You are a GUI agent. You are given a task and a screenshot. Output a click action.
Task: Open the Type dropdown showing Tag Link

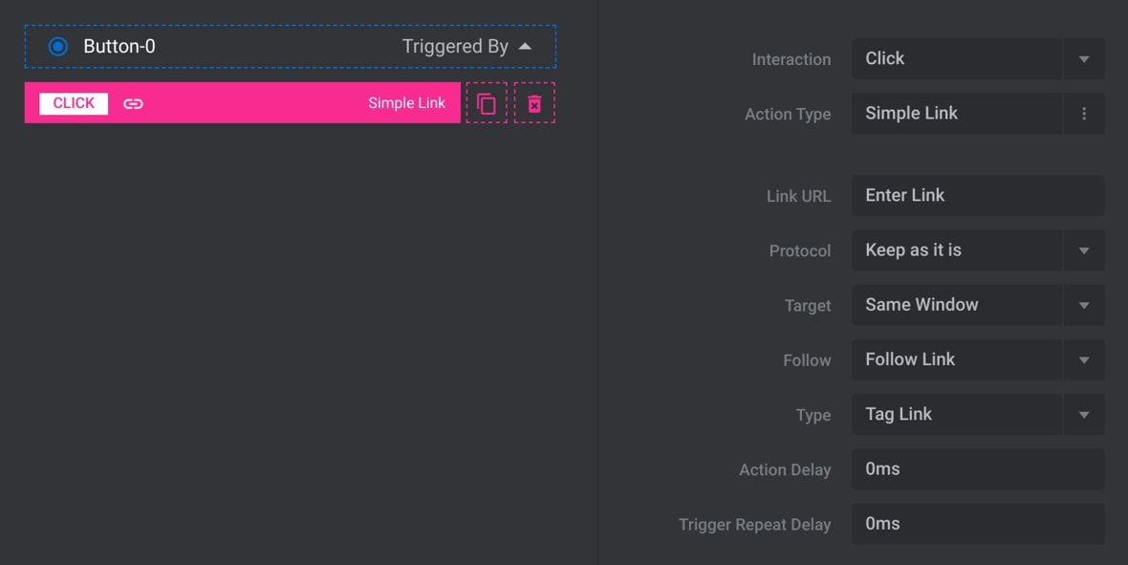click(1083, 415)
